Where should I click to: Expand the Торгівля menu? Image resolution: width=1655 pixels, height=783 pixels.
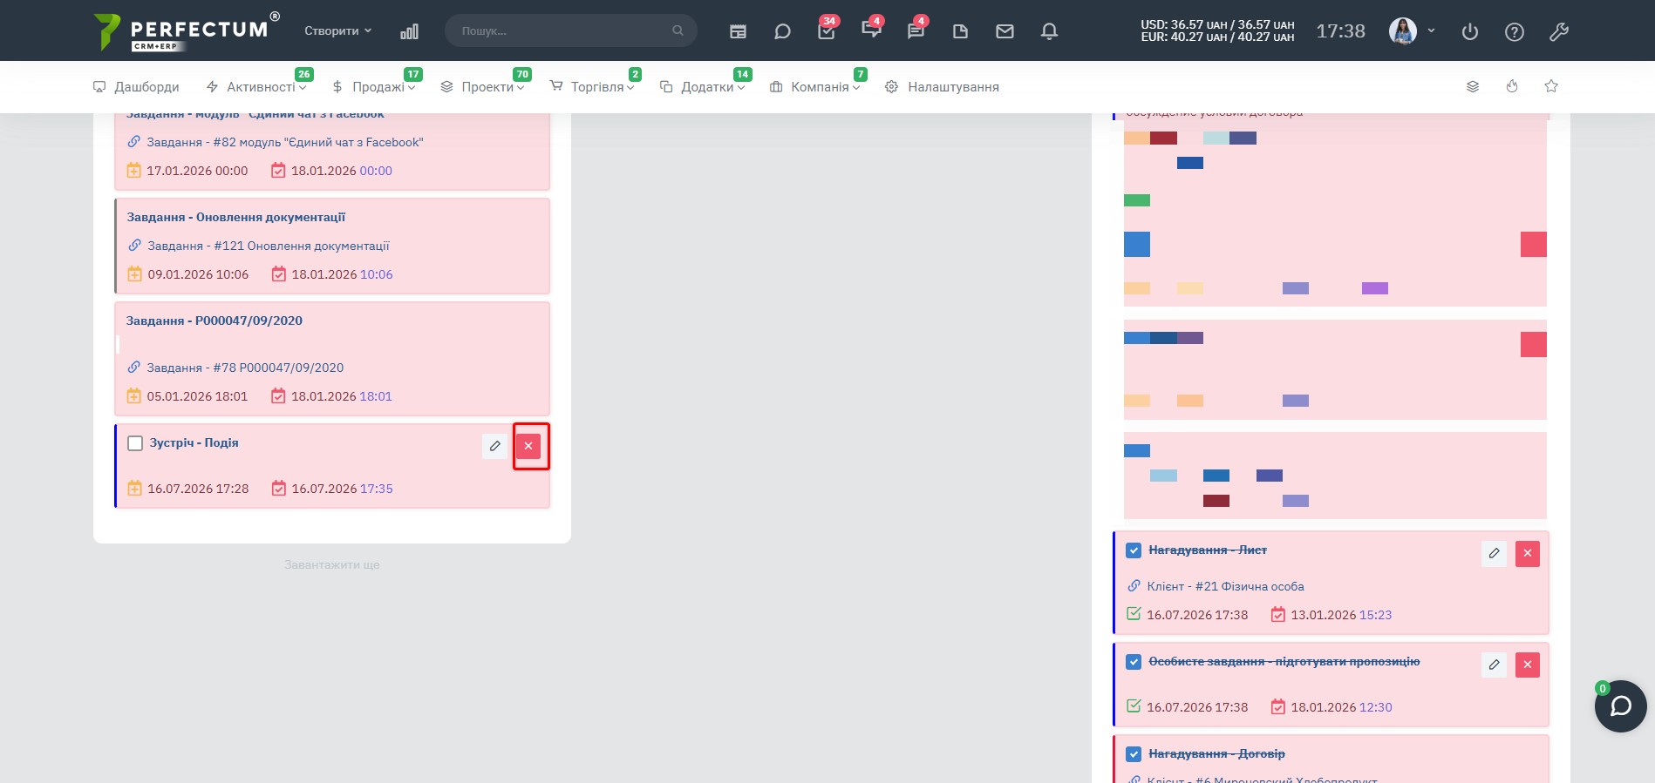tap(592, 87)
